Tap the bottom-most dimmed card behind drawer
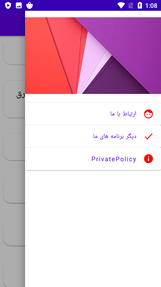This screenshot has height=287, width=161. pos(14,274)
